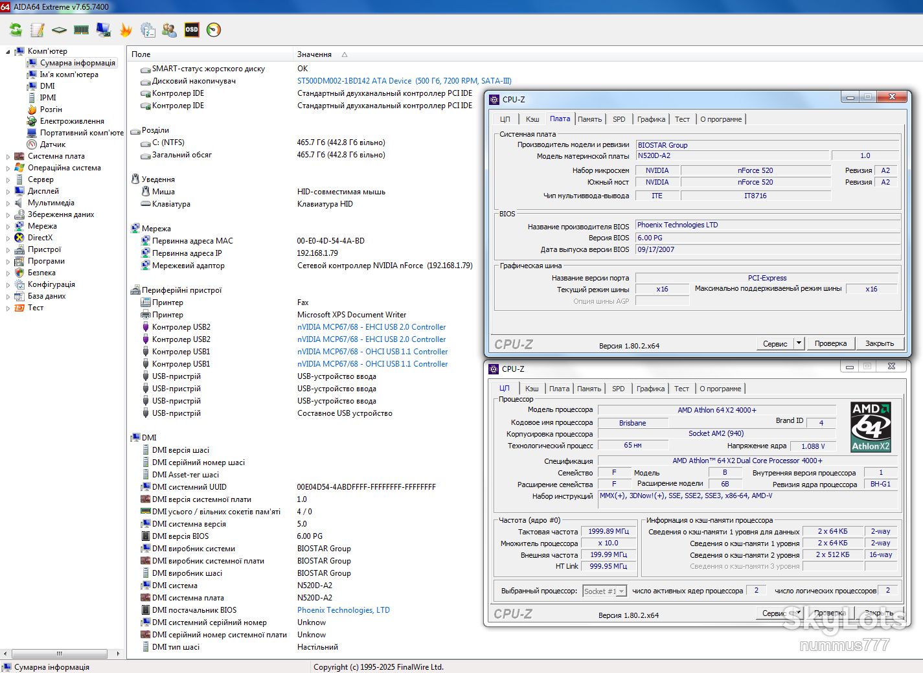
Task: Click the Проверка button in upper CPU-Z
Action: (x=830, y=343)
